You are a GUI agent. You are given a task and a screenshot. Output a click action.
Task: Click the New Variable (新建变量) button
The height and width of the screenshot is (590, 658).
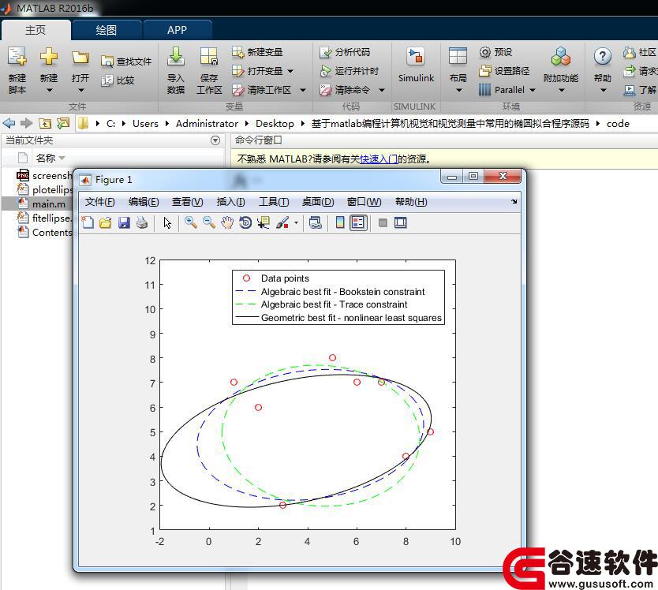coord(257,52)
